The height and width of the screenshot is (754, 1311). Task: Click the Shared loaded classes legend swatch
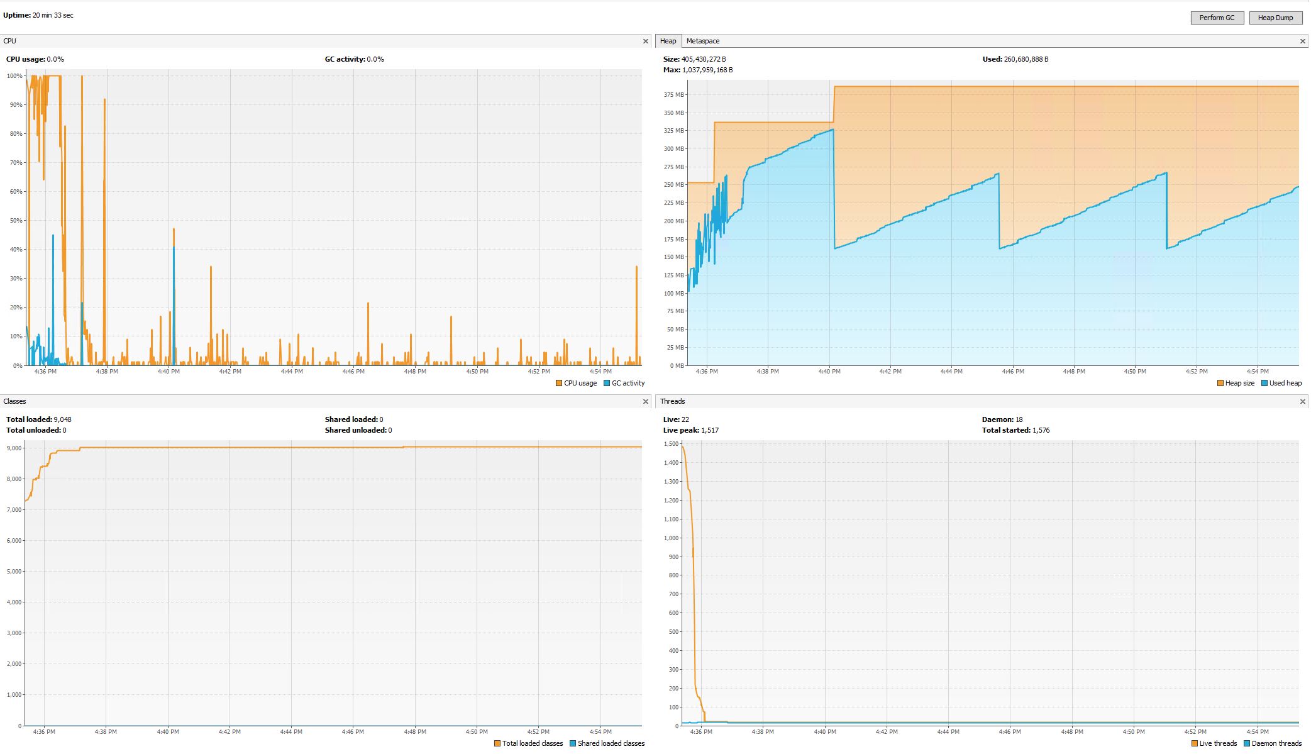click(573, 743)
